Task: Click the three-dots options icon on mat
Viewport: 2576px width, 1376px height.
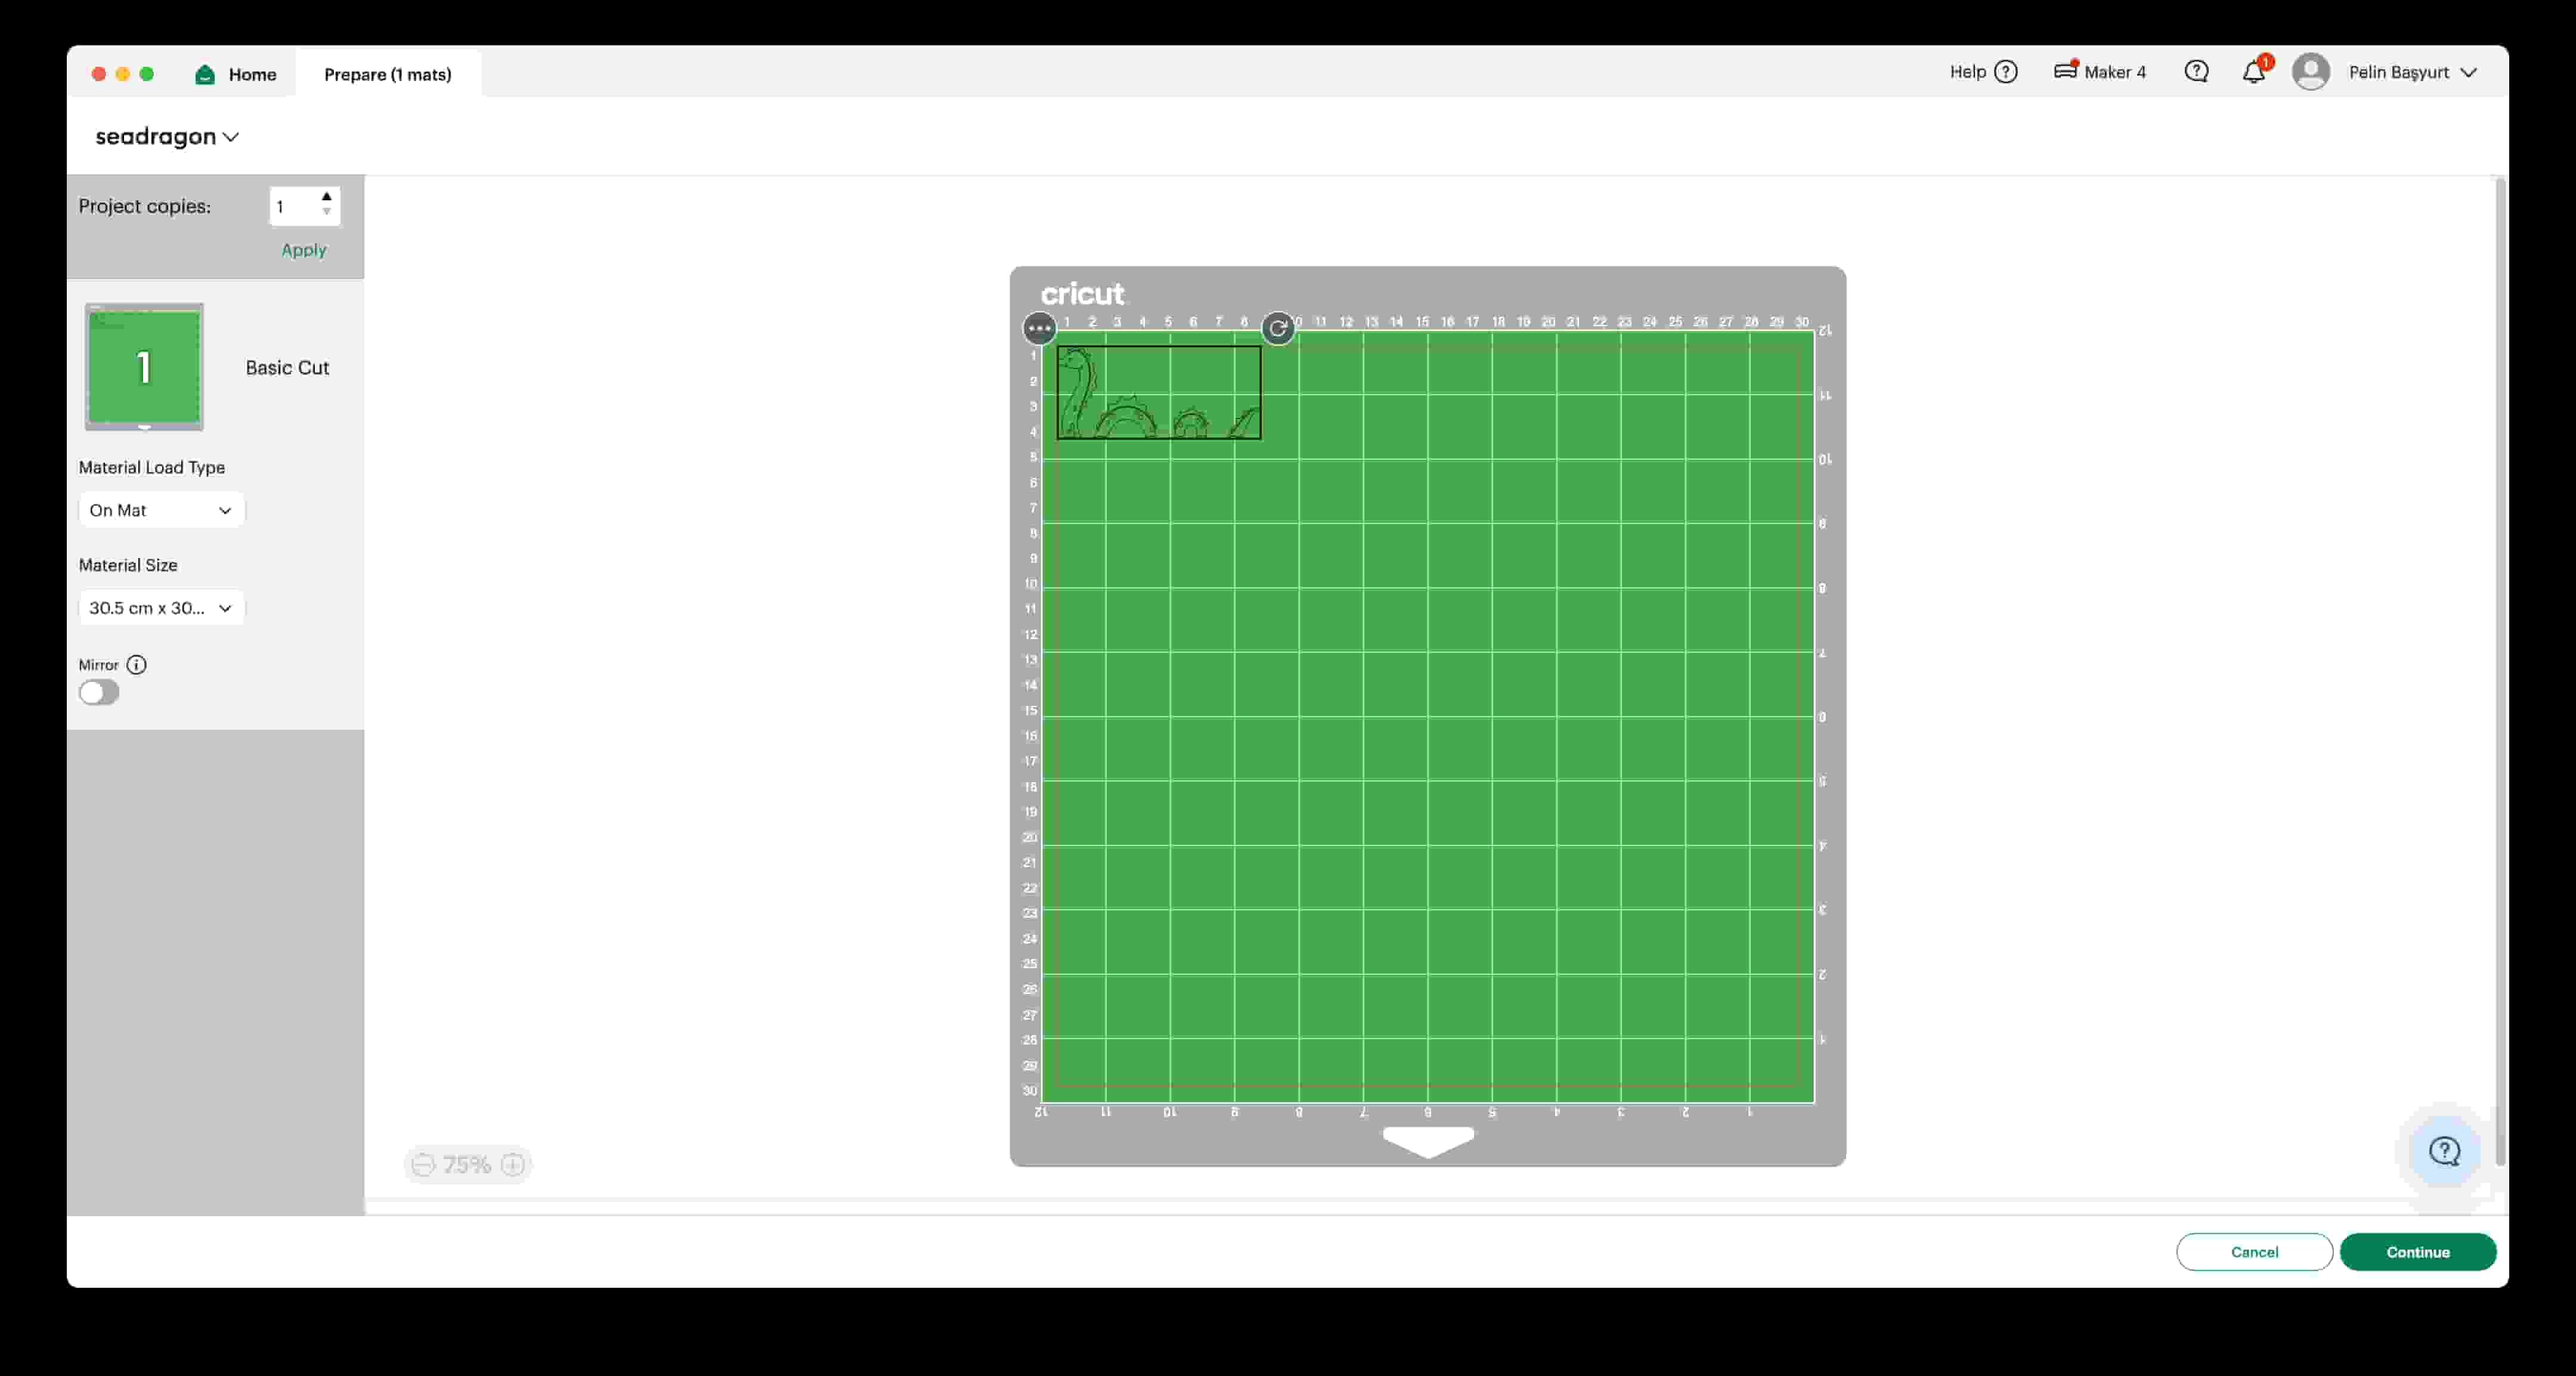Action: coord(1039,328)
